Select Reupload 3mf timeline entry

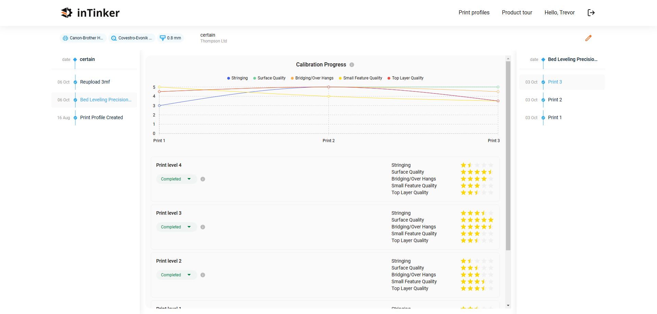[x=94, y=82]
